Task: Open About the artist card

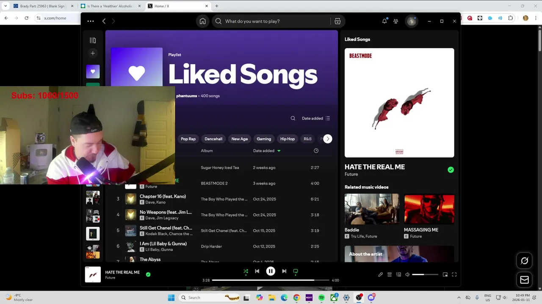Action: (x=399, y=254)
